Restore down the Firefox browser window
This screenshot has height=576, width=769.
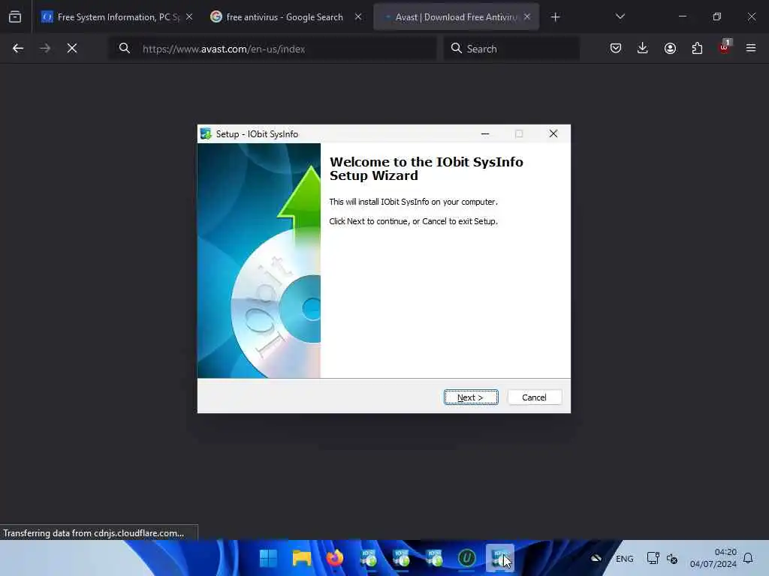click(717, 16)
